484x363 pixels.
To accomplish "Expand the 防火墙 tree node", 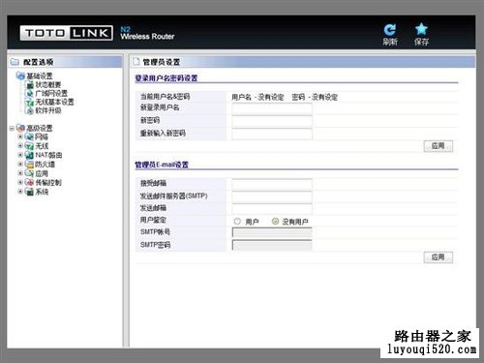I will pyautogui.click(x=20, y=165).
